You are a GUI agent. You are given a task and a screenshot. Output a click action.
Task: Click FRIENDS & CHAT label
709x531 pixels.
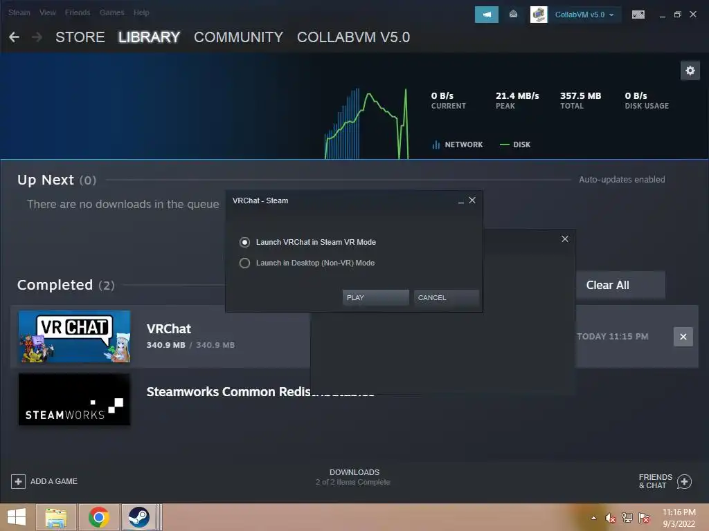(655, 481)
